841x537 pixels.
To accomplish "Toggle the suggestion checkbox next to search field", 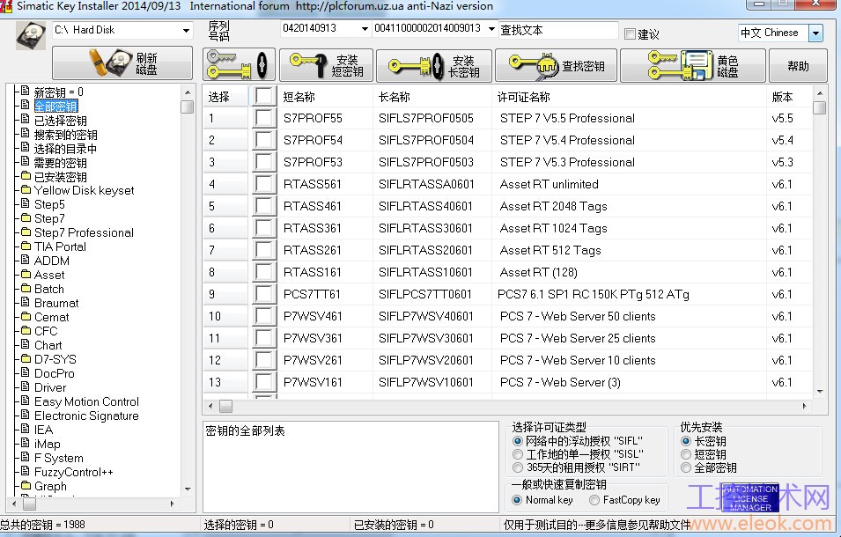I will 631,33.
